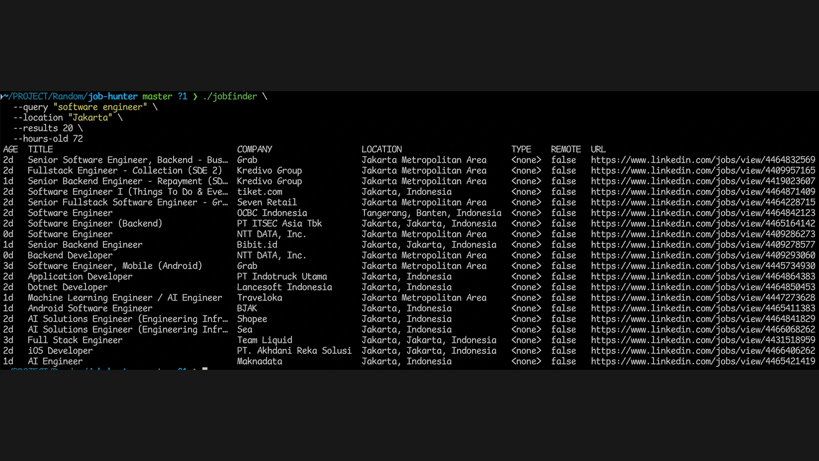Viewport: 819px width, 461px height.
Task: Click the ./jobfinder command text
Action: (x=230, y=96)
